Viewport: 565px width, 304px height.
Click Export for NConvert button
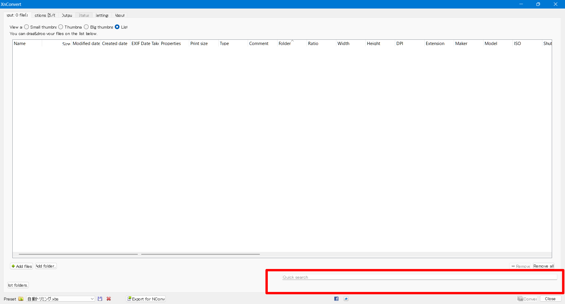click(146, 299)
